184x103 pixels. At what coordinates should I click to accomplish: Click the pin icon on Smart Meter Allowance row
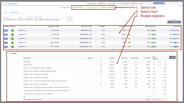166,87
